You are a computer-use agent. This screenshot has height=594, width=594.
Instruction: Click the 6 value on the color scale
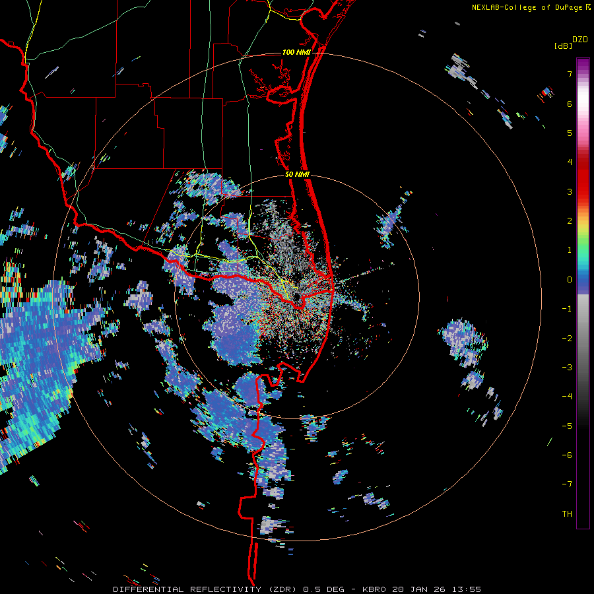570,104
